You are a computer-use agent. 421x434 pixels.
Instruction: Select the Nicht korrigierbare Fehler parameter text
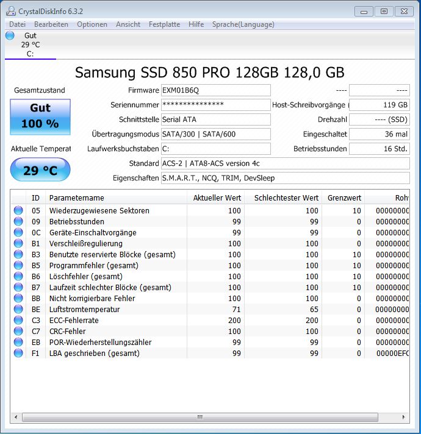point(92,299)
